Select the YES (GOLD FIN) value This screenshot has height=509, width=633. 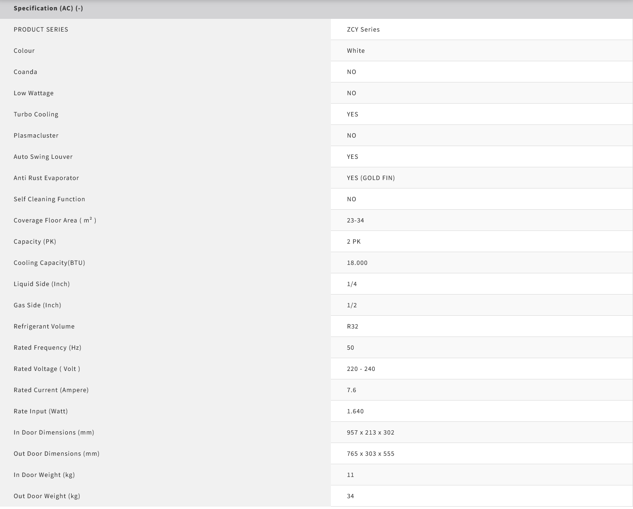coord(371,178)
